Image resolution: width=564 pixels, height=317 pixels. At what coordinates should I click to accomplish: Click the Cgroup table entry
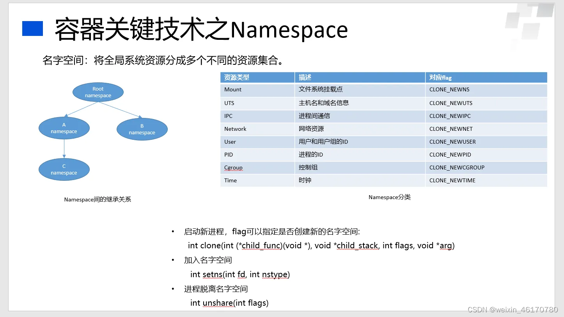pyautogui.click(x=234, y=167)
